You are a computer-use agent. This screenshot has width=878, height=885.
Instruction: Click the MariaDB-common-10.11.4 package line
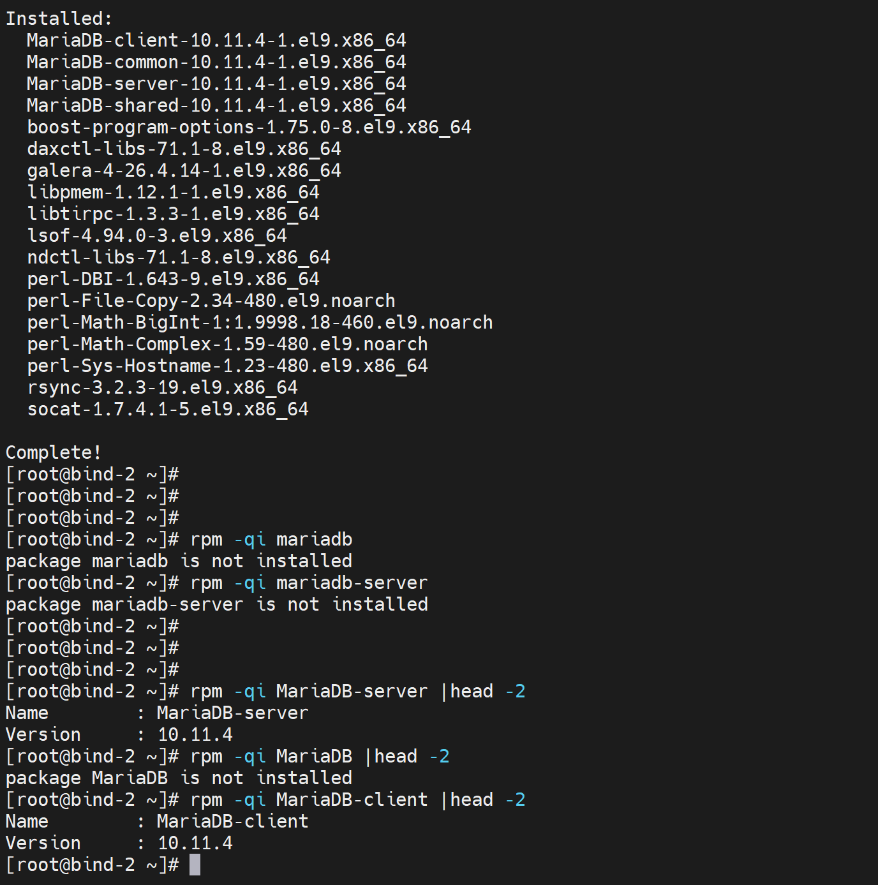(x=216, y=62)
